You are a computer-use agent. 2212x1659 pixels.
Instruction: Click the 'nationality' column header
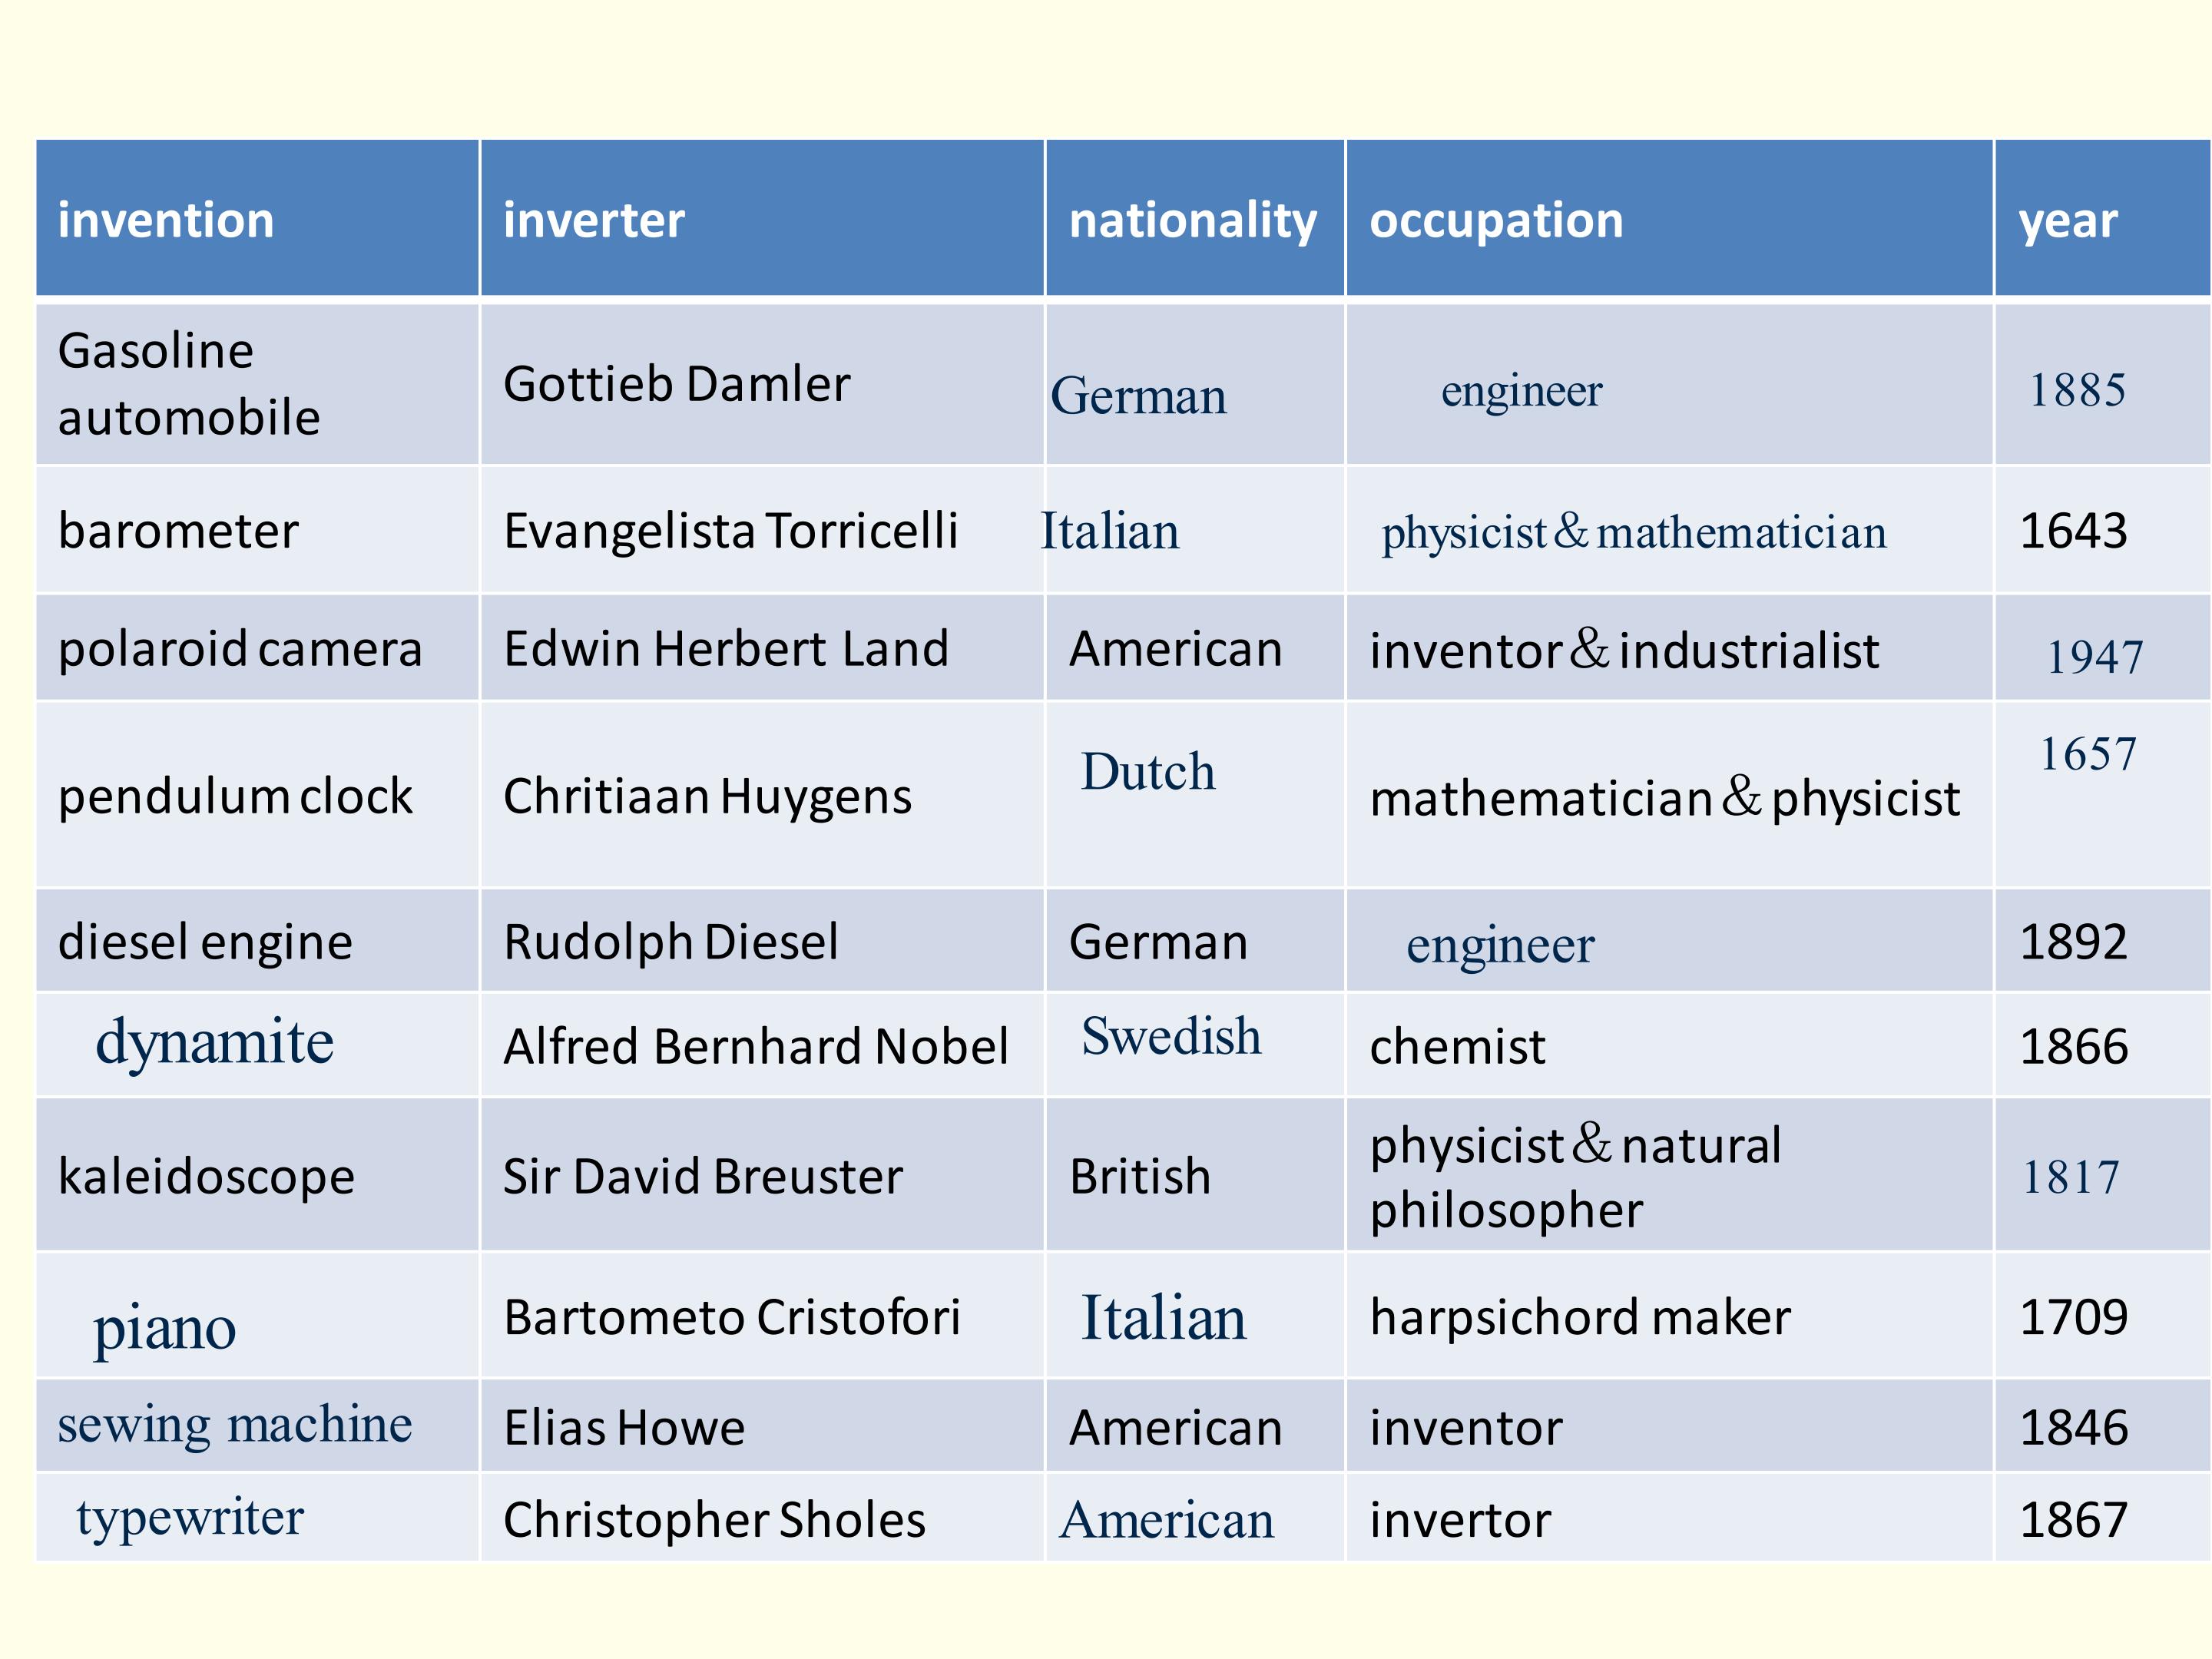pos(1193,220)
